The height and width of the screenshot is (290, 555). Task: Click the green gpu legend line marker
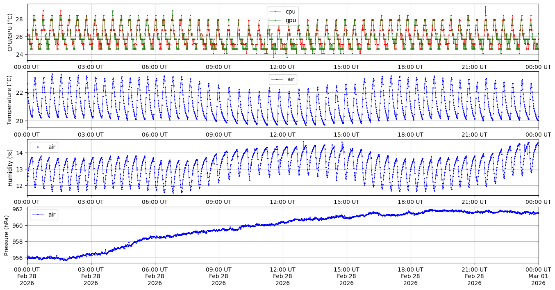point(275,20)
